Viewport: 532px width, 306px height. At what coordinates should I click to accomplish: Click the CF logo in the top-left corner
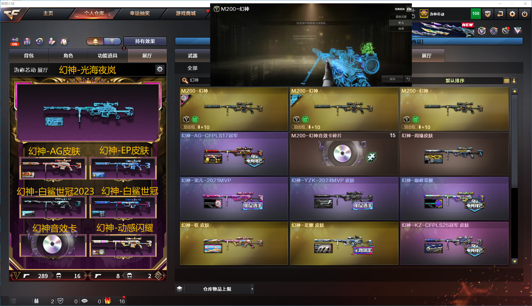[x=13, y=14]
